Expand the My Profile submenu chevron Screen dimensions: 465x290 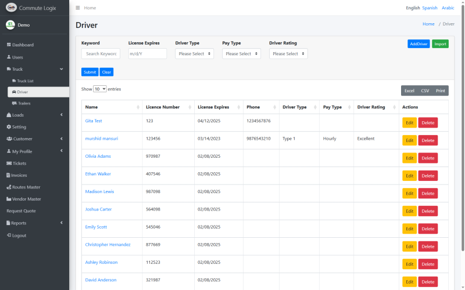62,151
